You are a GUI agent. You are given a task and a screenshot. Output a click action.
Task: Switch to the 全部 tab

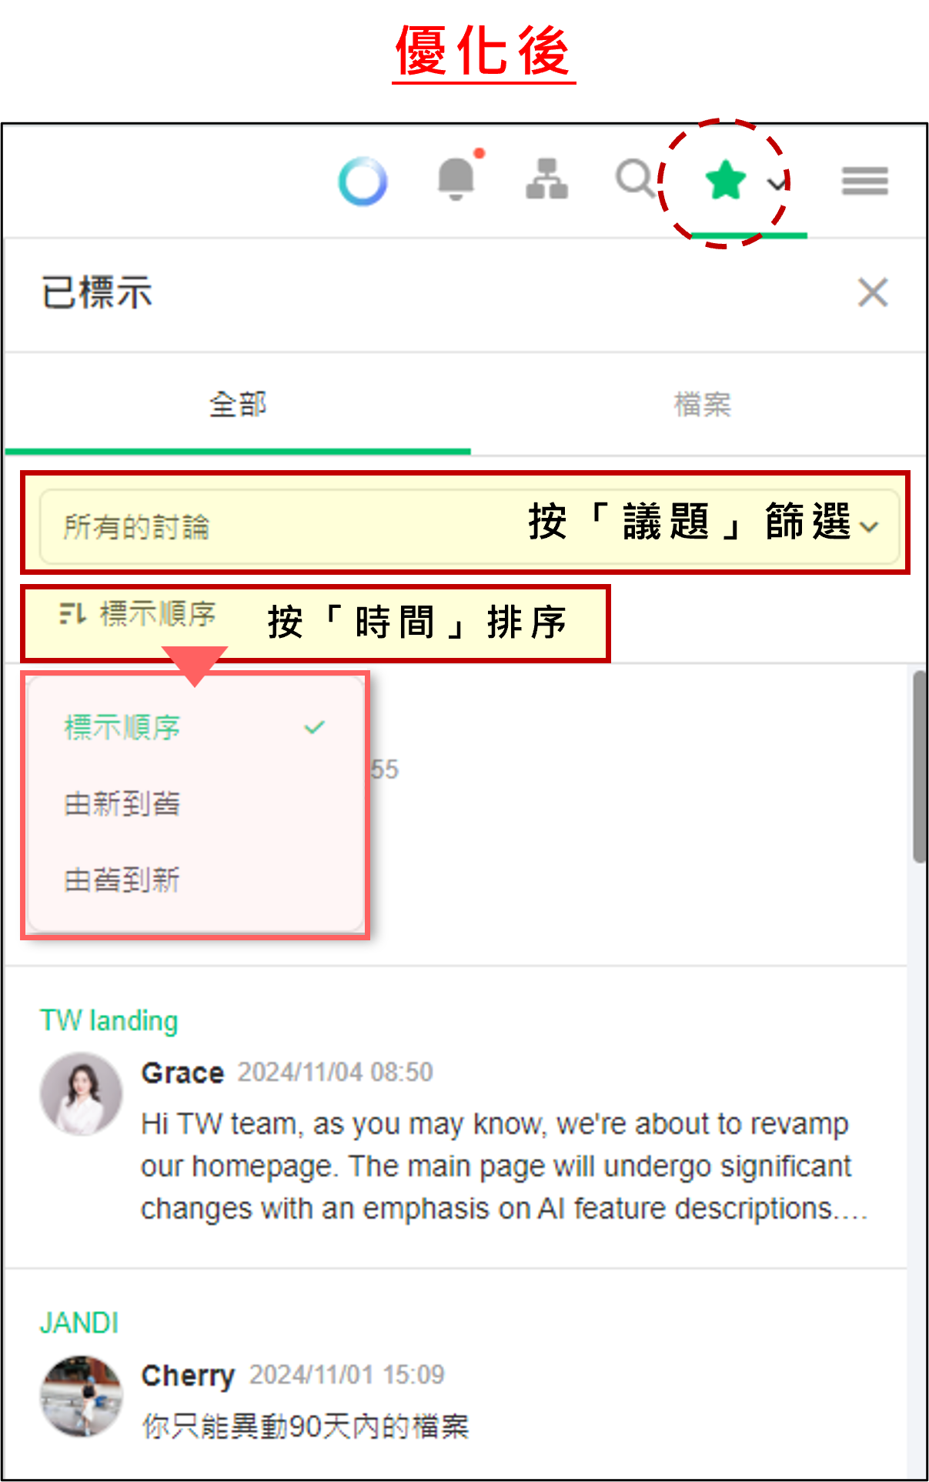(x=238, y=404)
